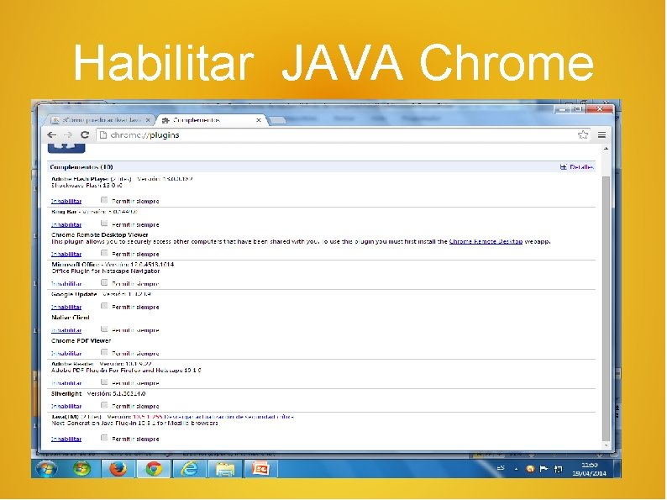
Task: Select the Complementos (10) heading text
Action: pos(81,167)
